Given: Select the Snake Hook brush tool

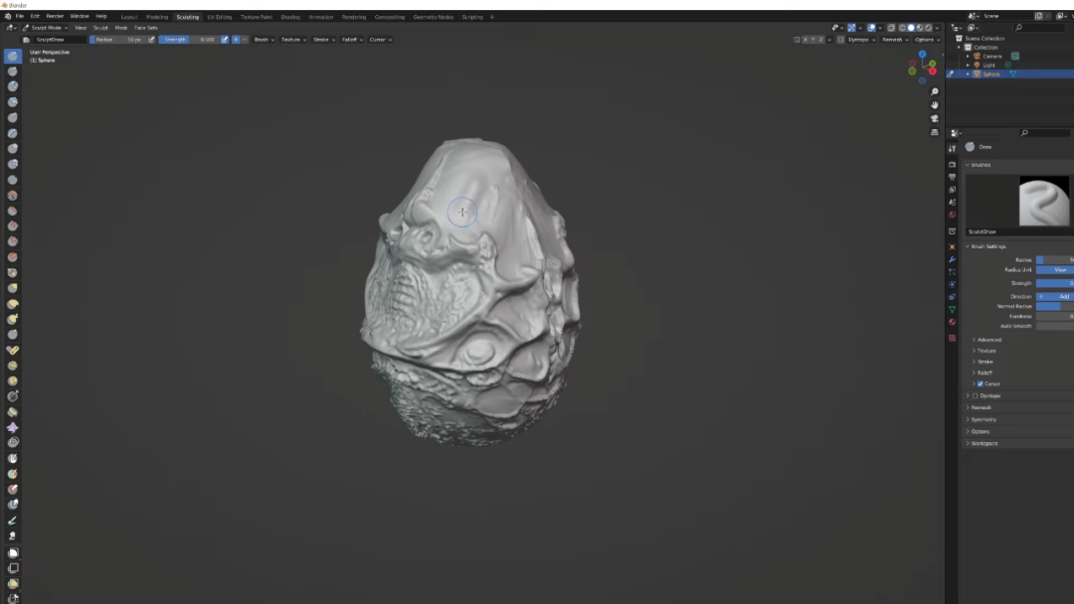Looking at the screenshot, I should [x=12, y=320].
